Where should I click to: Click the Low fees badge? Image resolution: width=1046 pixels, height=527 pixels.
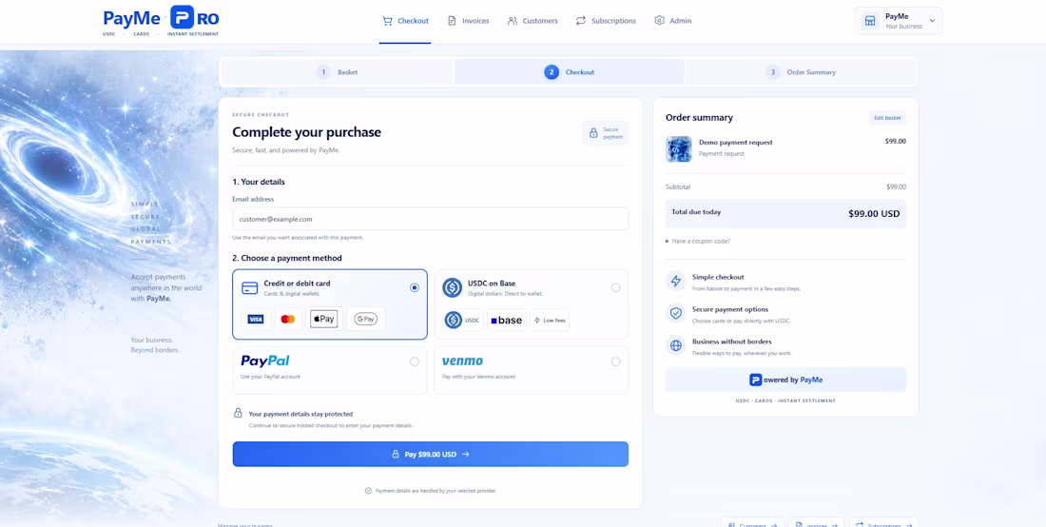click(550, 321)
